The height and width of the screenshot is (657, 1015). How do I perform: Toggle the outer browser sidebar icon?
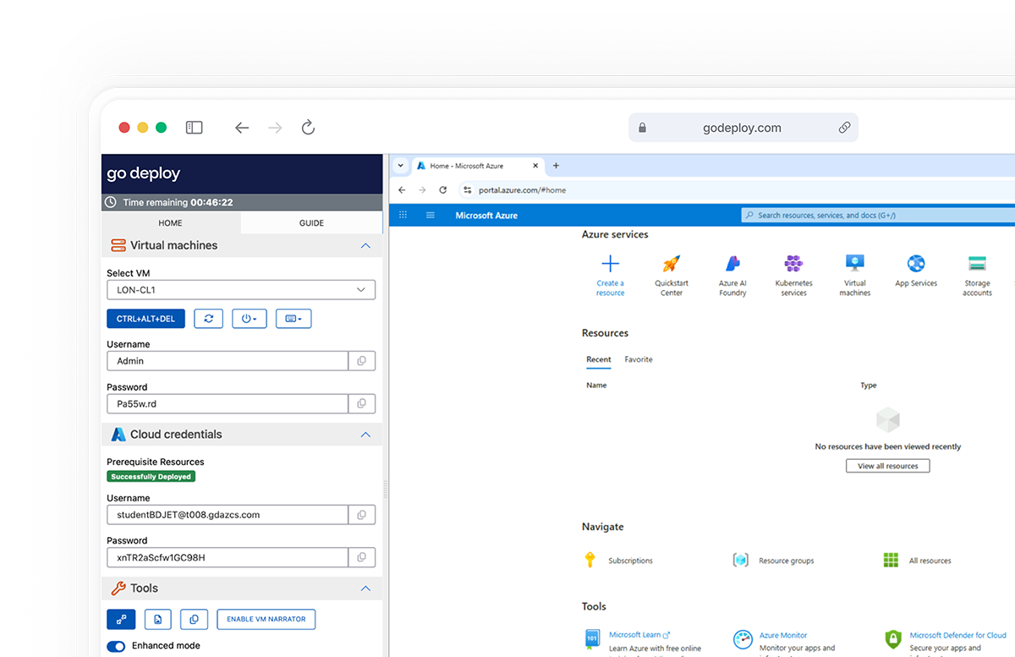(x=195, y=128)
